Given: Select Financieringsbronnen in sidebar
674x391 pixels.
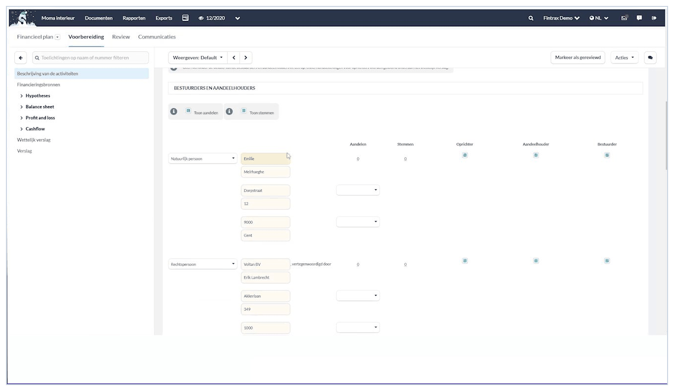Looking at the screenshot, I should click(38, 85).
